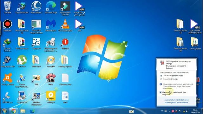
Task: Select the Nouveau dossier (4) folder
Action: click(180, 44)
